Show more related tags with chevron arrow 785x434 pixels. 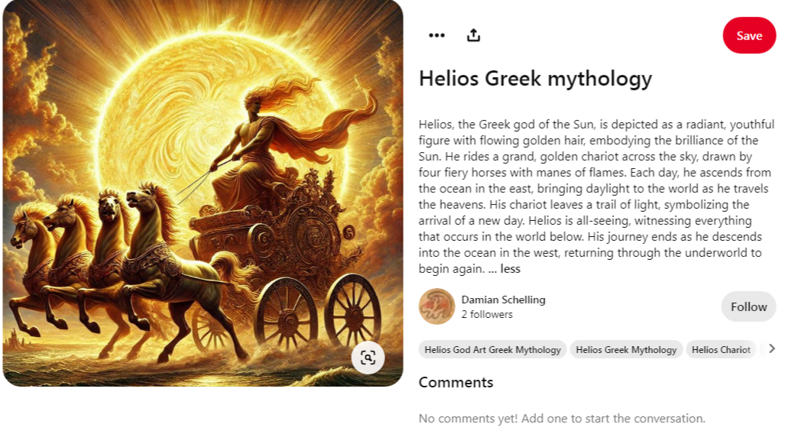click(771, 348)
